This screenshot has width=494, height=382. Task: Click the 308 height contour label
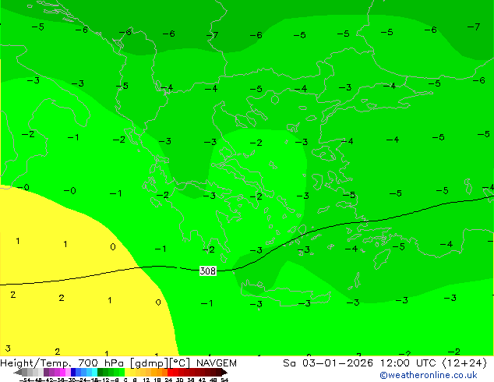(x=208, y=271)
